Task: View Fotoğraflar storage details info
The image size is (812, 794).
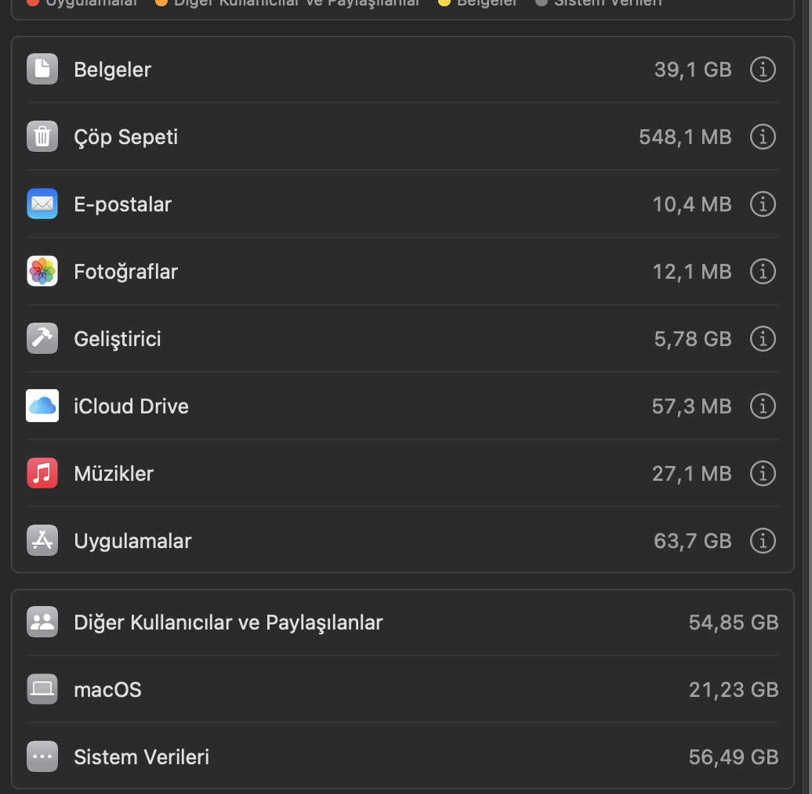Action: pyautogui.click(x=763, y=271)
